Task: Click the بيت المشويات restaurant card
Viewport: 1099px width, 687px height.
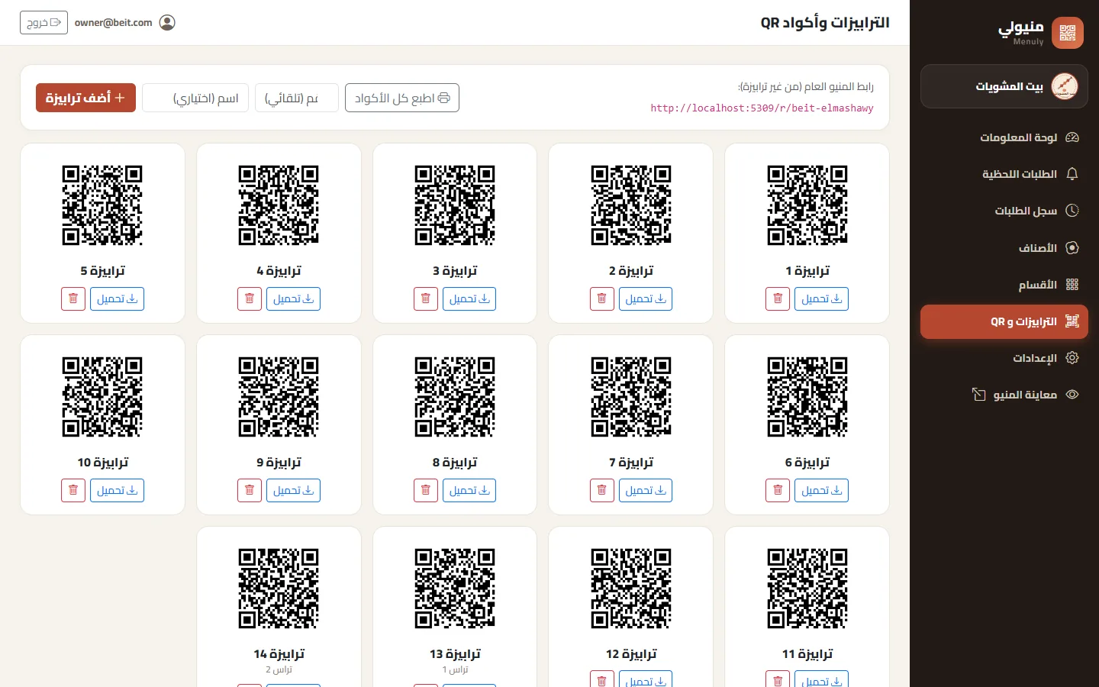Action: click(x=1004, y=86)
